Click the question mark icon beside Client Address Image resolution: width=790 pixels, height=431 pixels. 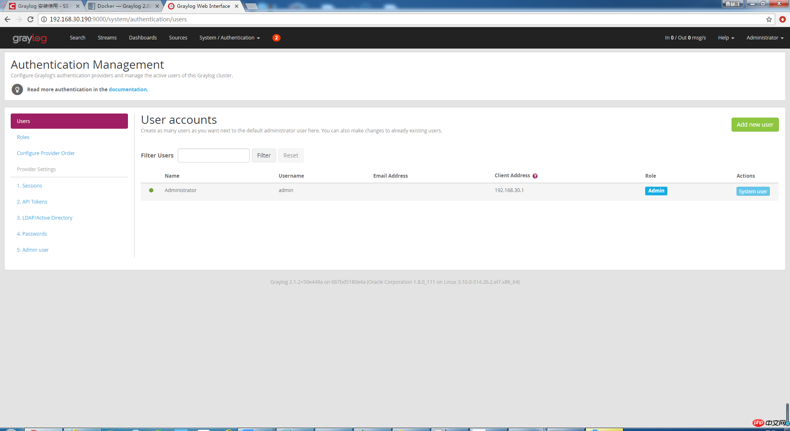(x=535, y=176)
